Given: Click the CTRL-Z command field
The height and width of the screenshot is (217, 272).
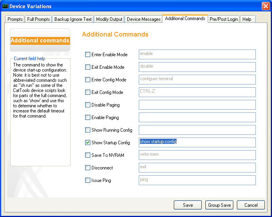Looking at the screenshot, I should pos(197,92).
